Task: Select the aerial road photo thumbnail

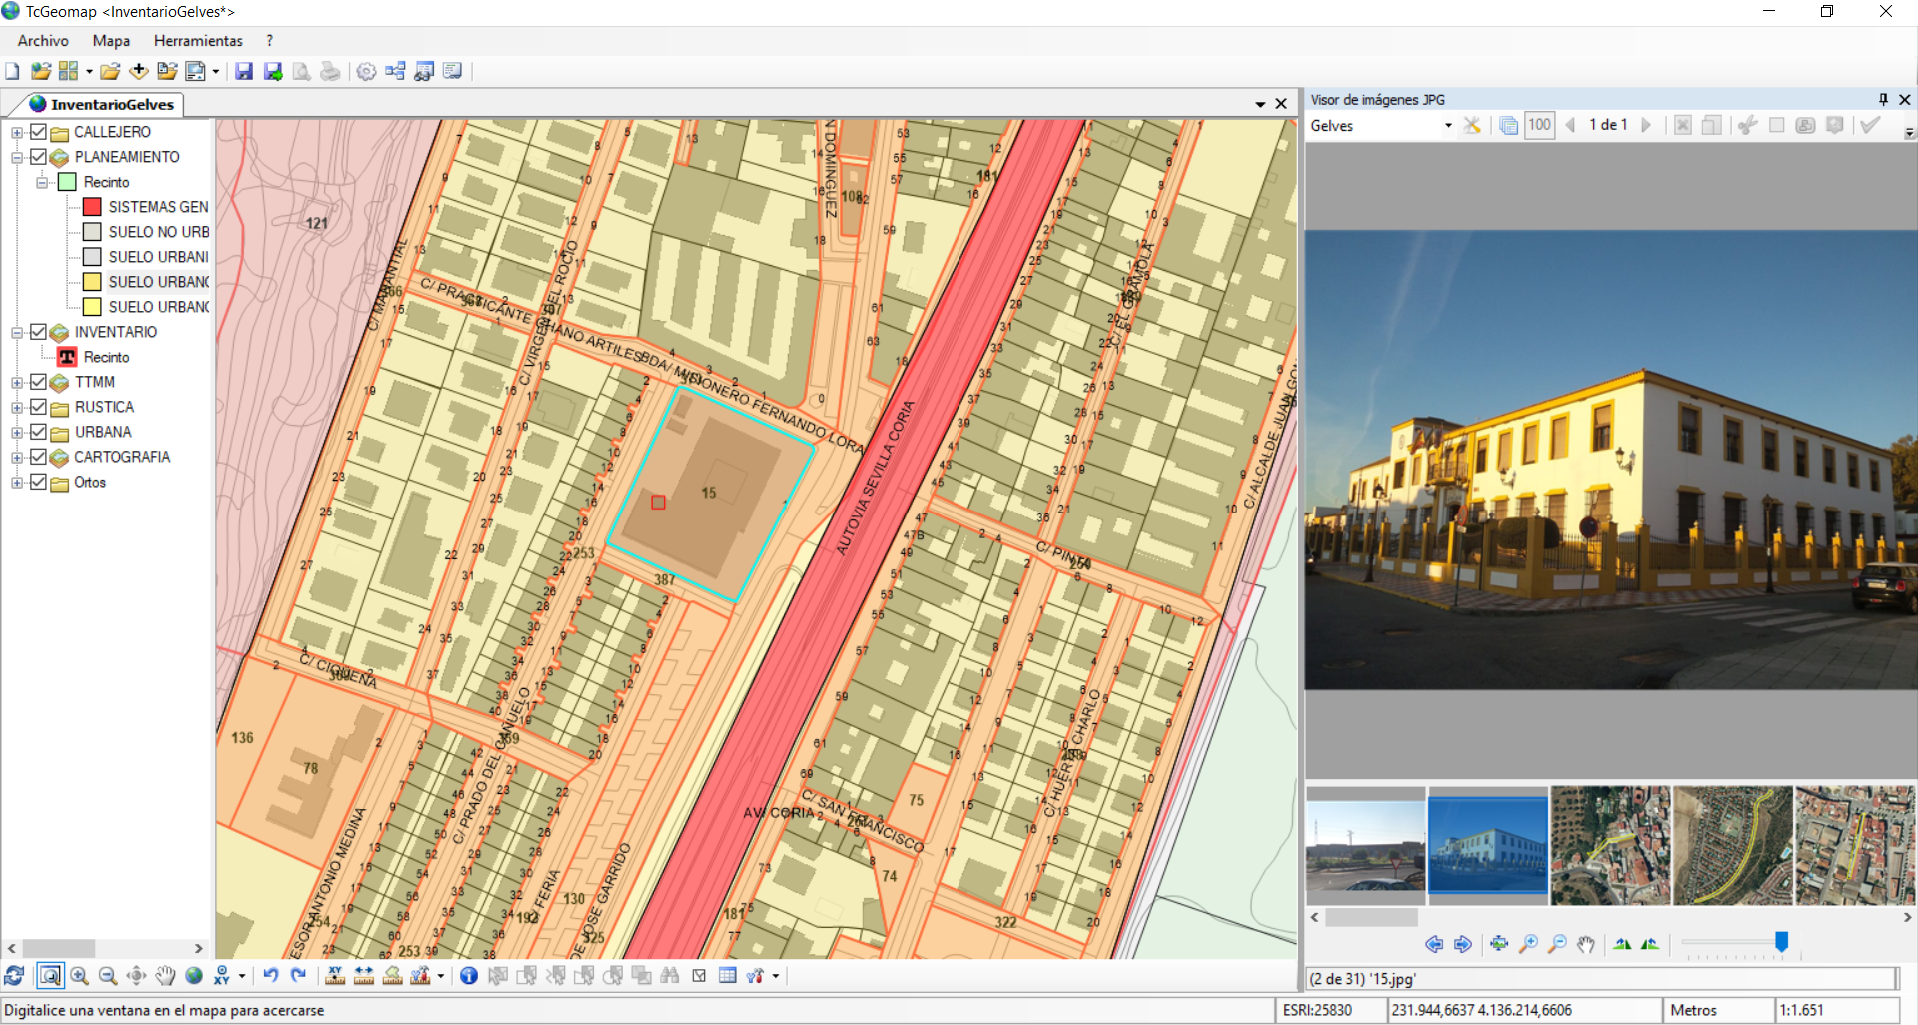Action: (x=1732, y=845)
